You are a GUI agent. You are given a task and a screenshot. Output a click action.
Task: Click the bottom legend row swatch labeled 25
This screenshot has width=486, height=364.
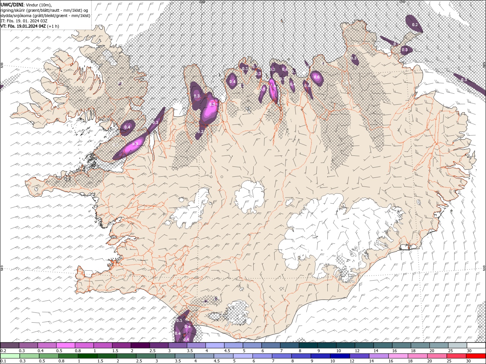(456, 356)
